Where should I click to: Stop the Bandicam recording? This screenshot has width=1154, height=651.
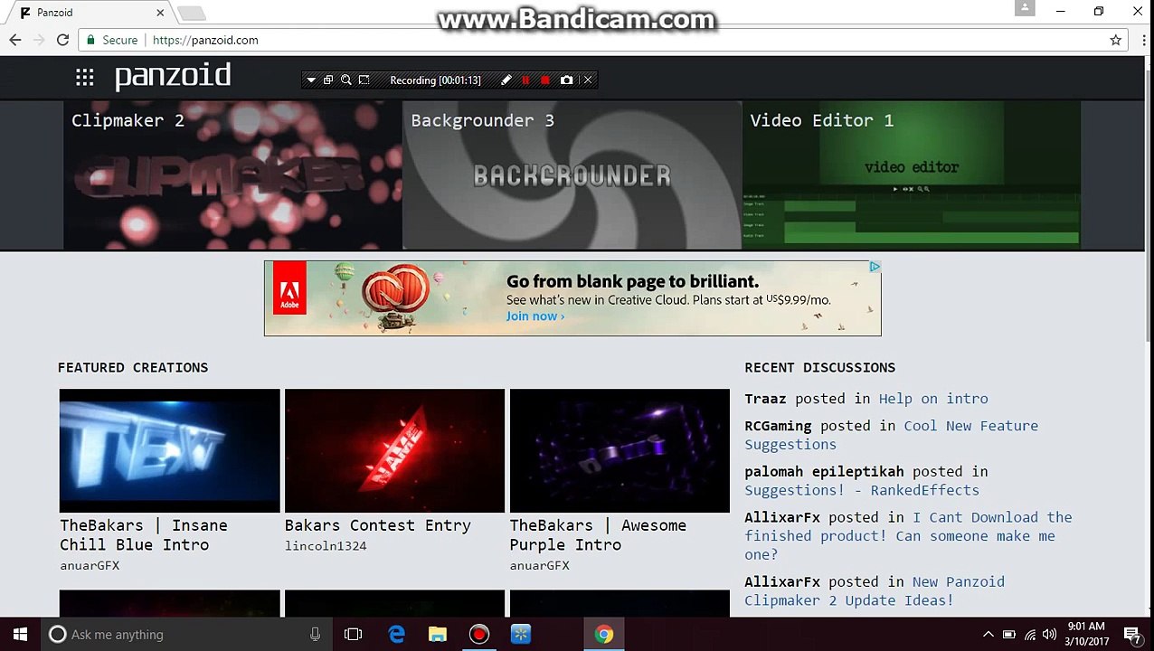tap(545, 80)
